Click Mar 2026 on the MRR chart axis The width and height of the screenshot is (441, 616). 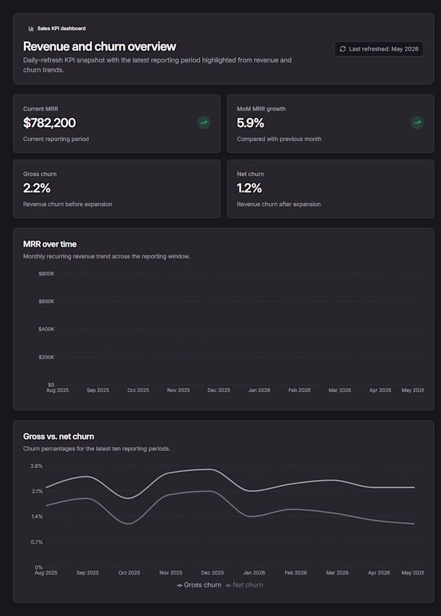(340, 390)
